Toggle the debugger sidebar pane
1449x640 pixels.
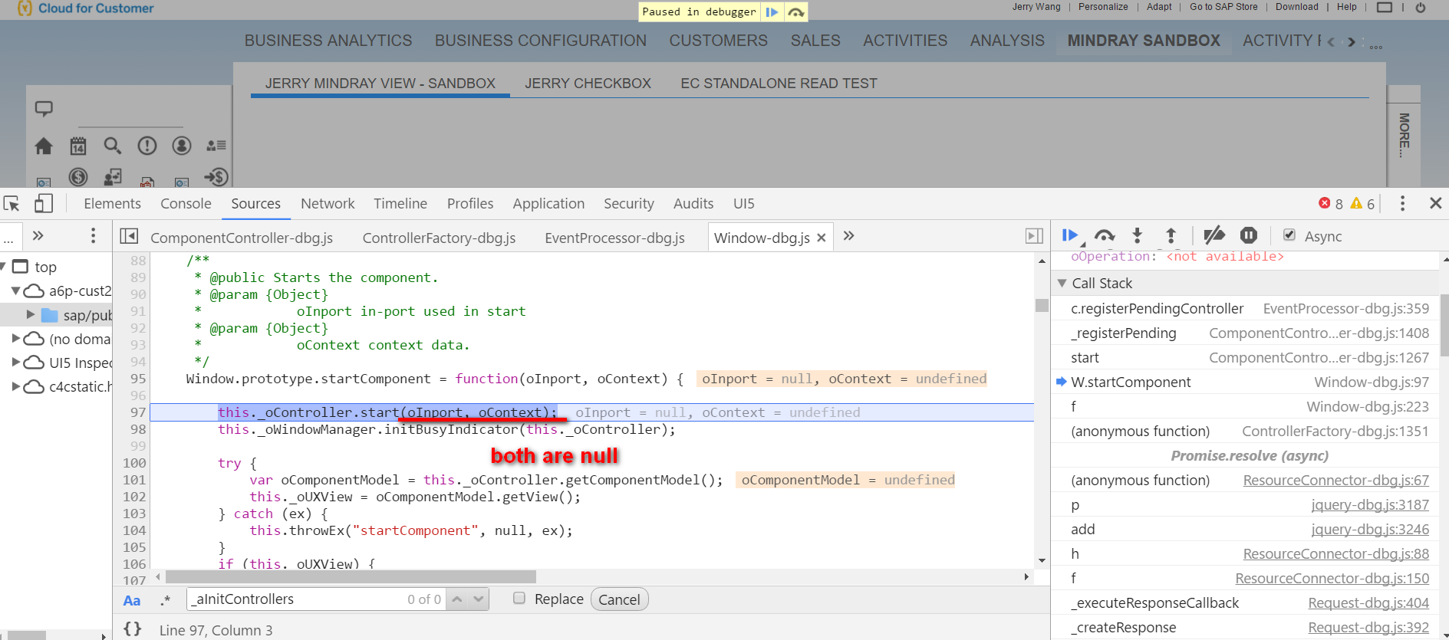[1034, 236]
